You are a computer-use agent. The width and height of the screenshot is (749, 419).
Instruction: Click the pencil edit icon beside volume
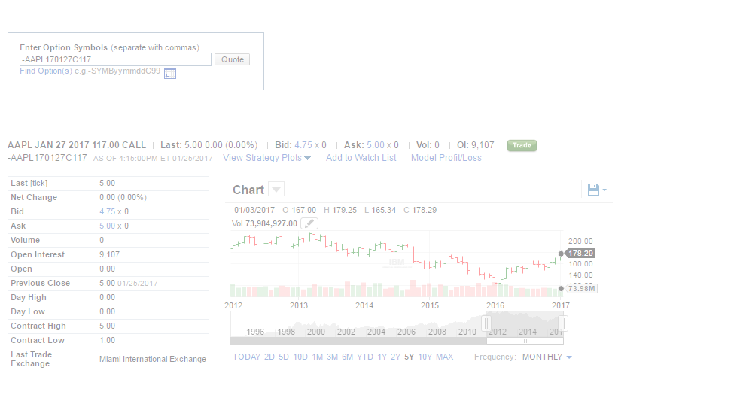pos(309,223)
